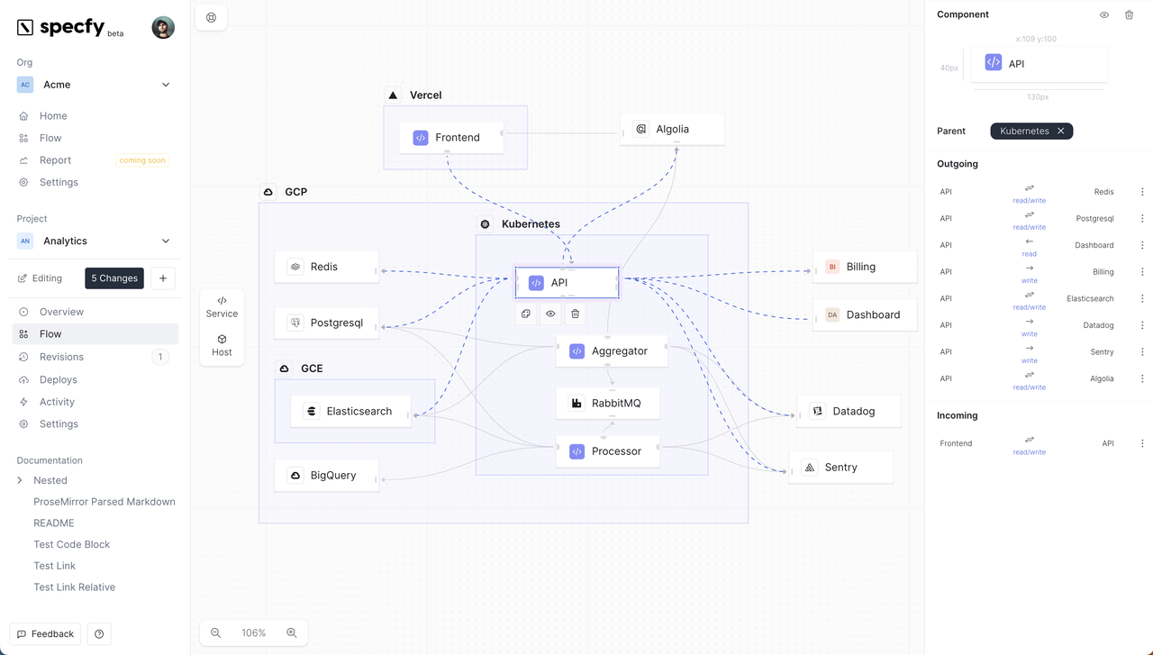The height and width of the screenshot is (655, 1153).
Task: Select the Aggregator node
Action: tap(612, 350)
